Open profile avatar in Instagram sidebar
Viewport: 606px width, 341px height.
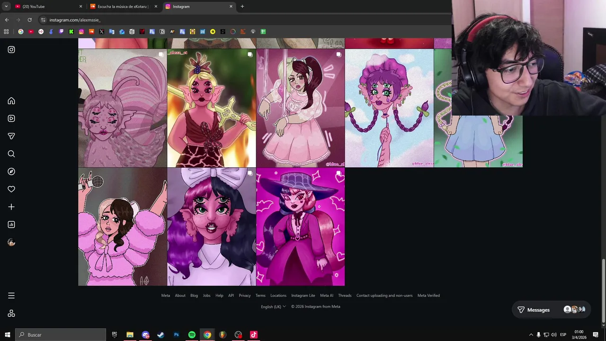pyautogui.click(x=11, y=242)
